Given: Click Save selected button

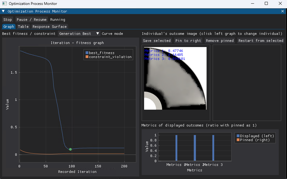Looking at the screenshot, I should (157, 41).
